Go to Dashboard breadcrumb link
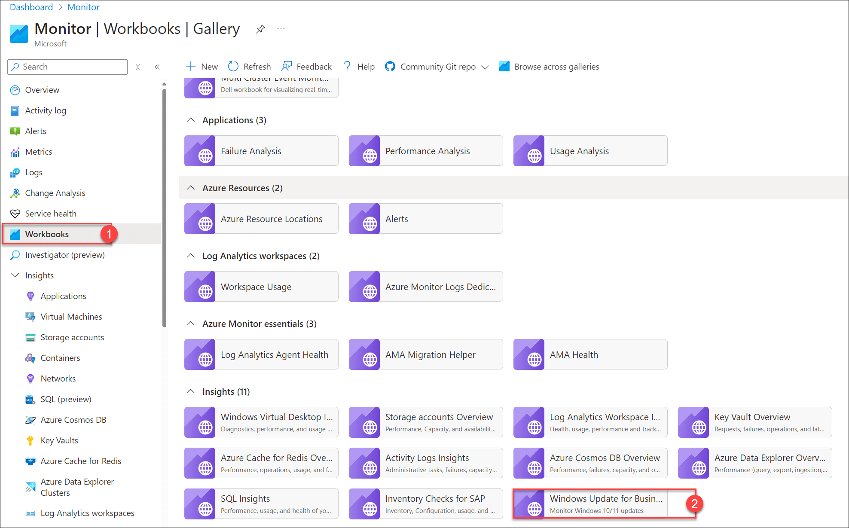 [31, 7]
